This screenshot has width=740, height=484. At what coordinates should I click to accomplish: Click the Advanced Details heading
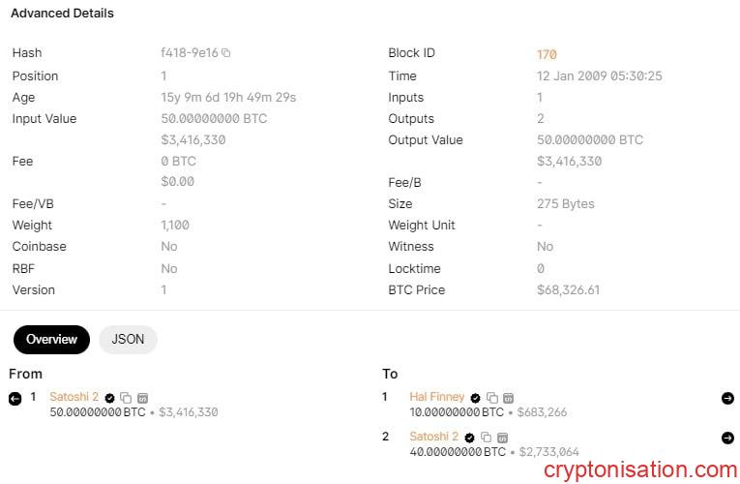pos(62,14)
